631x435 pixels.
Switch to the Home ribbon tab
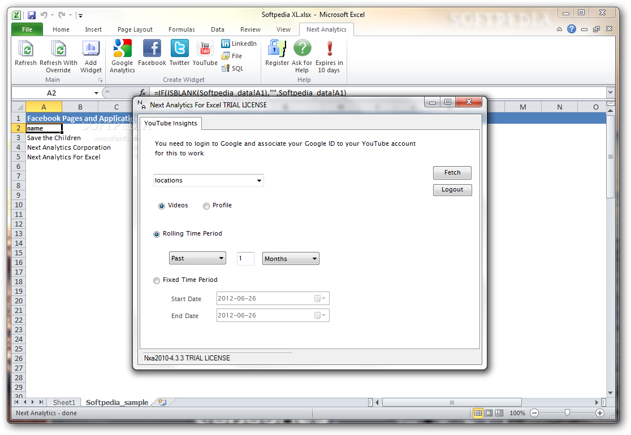tap(60, 29)
